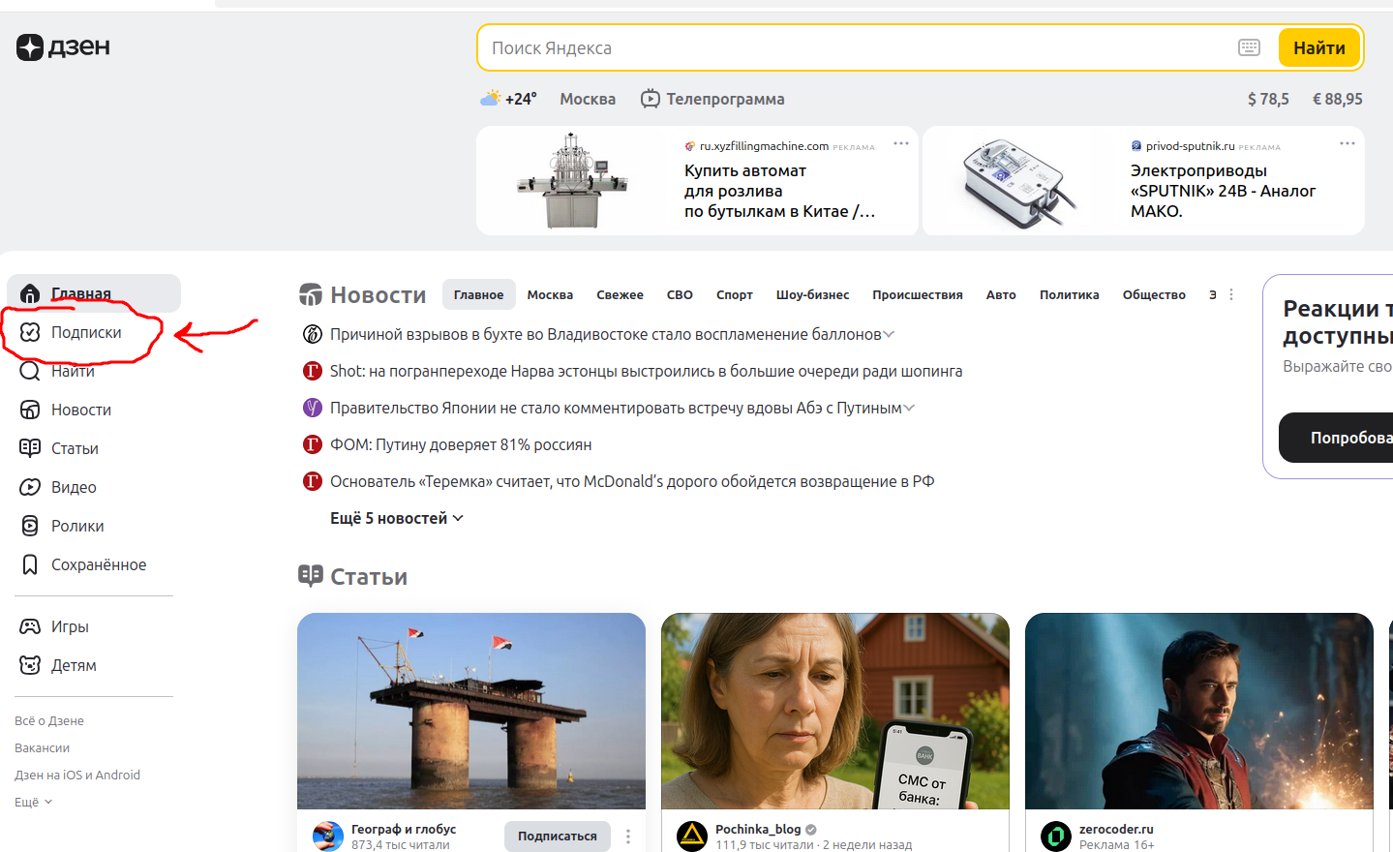Open Подписки in the sidebar

86,332
